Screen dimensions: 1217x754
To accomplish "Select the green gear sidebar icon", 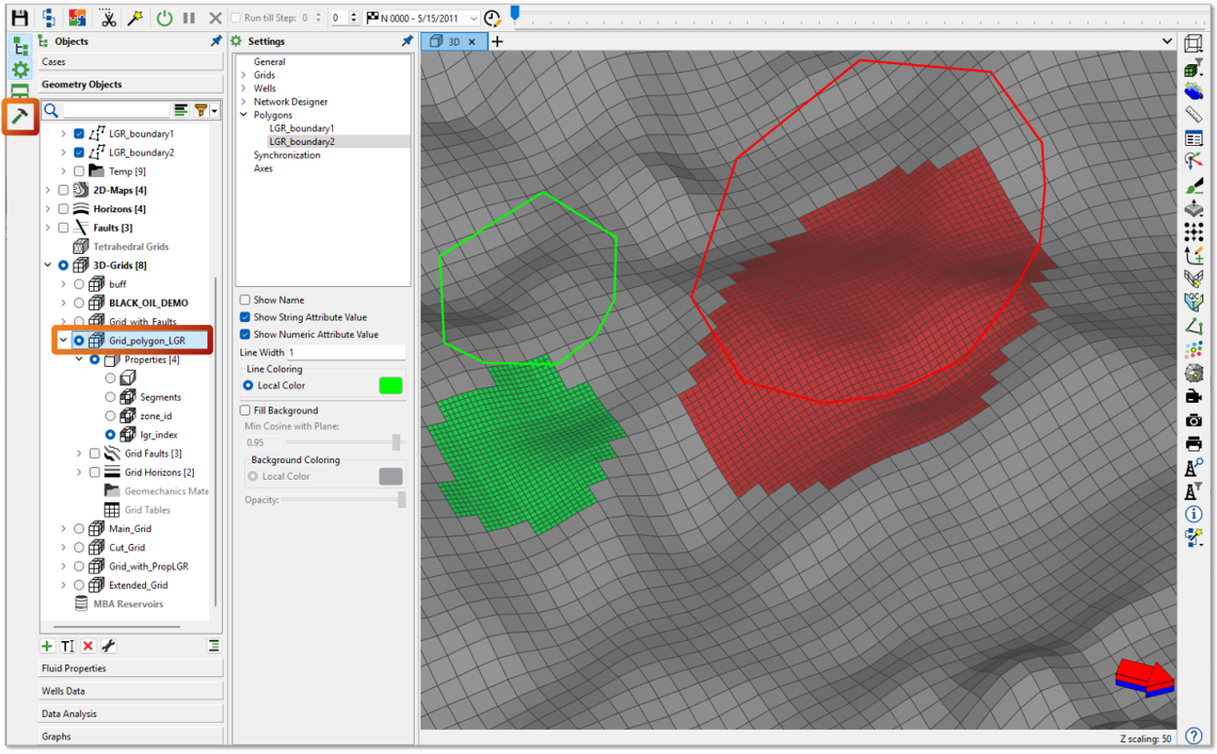I will (x=20, y=70).
